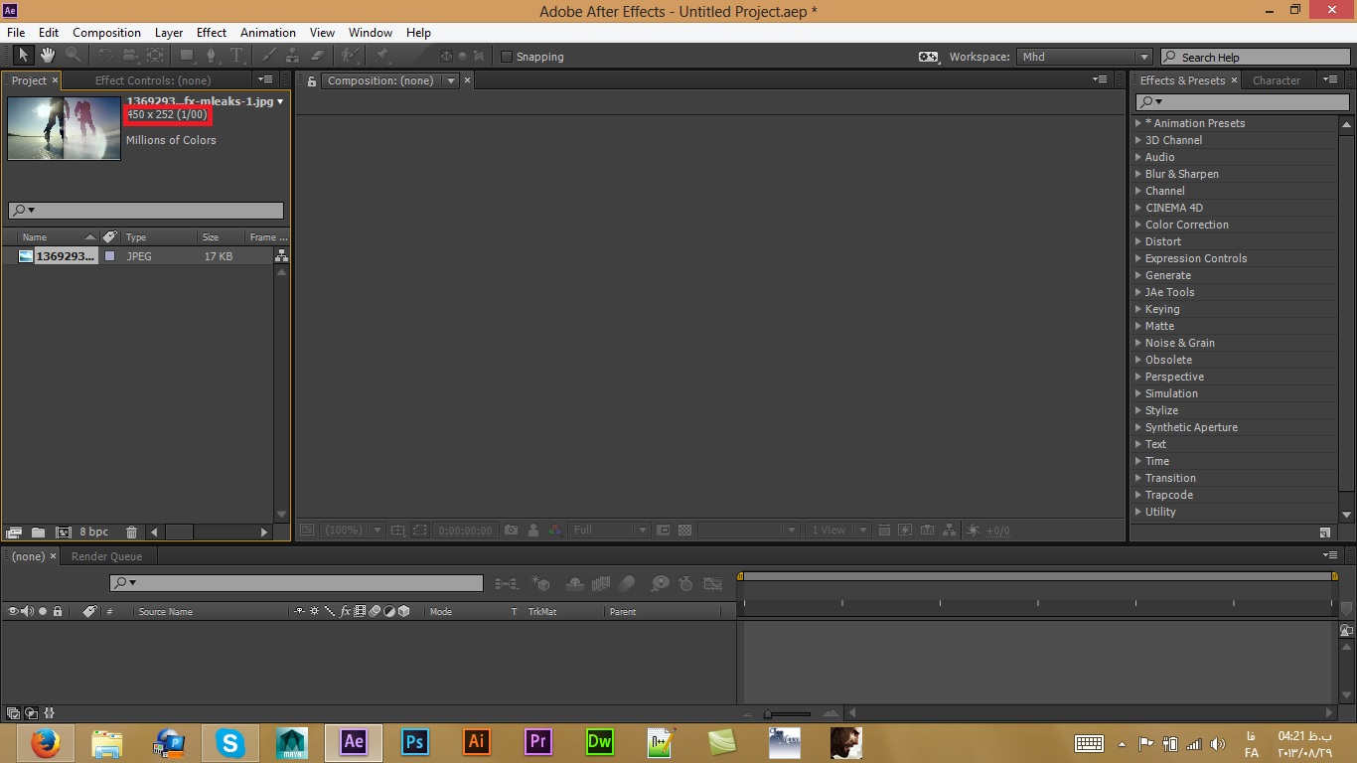1357x763 pixels.
Task: Toggle region of interest in viewer
Action: (x=420, y=531)
